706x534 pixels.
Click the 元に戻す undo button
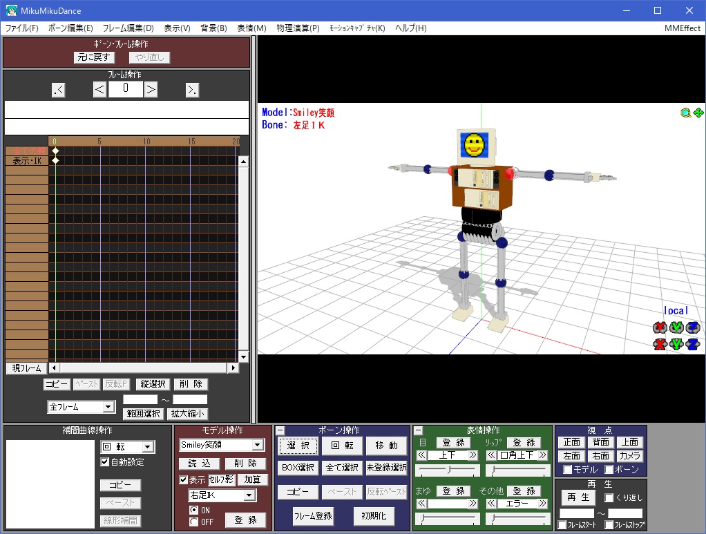click(x=93, y=57)
